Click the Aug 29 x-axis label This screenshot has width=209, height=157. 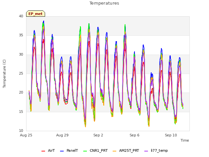click(62, 135)
